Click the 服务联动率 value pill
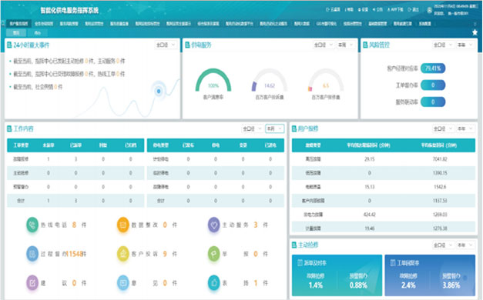Viewport: 483px width, 300px height. [x=433, y=102]
